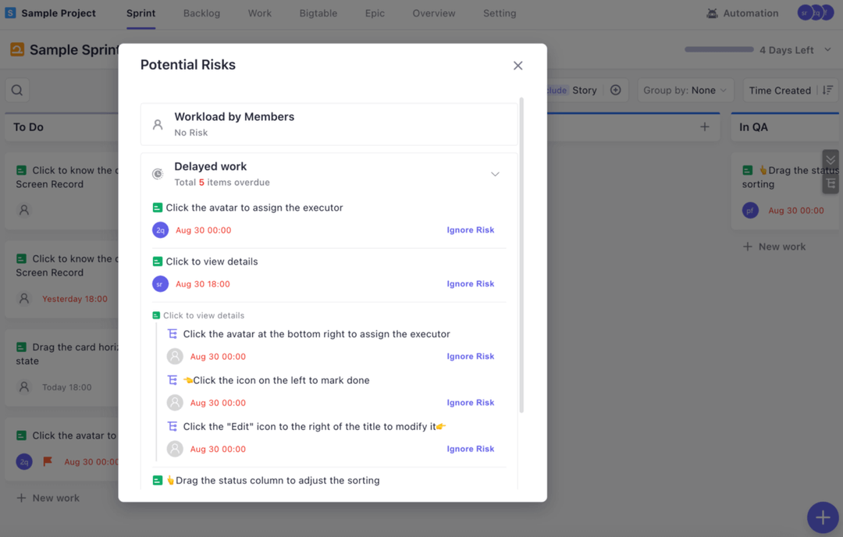Open the Group by: None dropdown
Image resolution: width=843 pixels, height=537 pixels.
coord(685,91)
